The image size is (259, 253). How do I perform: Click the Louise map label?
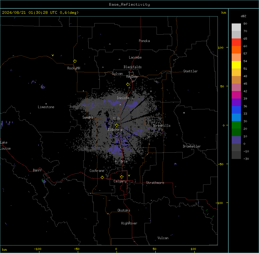click(5, 148)
